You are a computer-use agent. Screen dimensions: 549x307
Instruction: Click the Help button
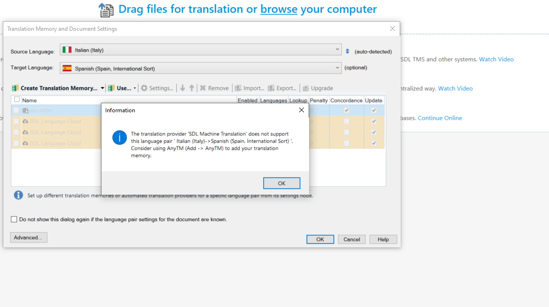383,239
